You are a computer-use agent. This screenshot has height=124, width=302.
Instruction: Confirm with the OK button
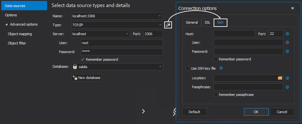pos(256,112)
